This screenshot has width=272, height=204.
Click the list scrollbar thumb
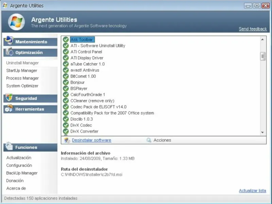[x=263, y=56]
